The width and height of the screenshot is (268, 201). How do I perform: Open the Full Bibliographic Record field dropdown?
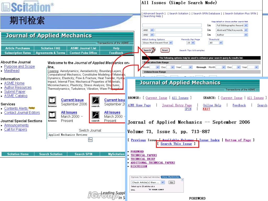(232, 25)
